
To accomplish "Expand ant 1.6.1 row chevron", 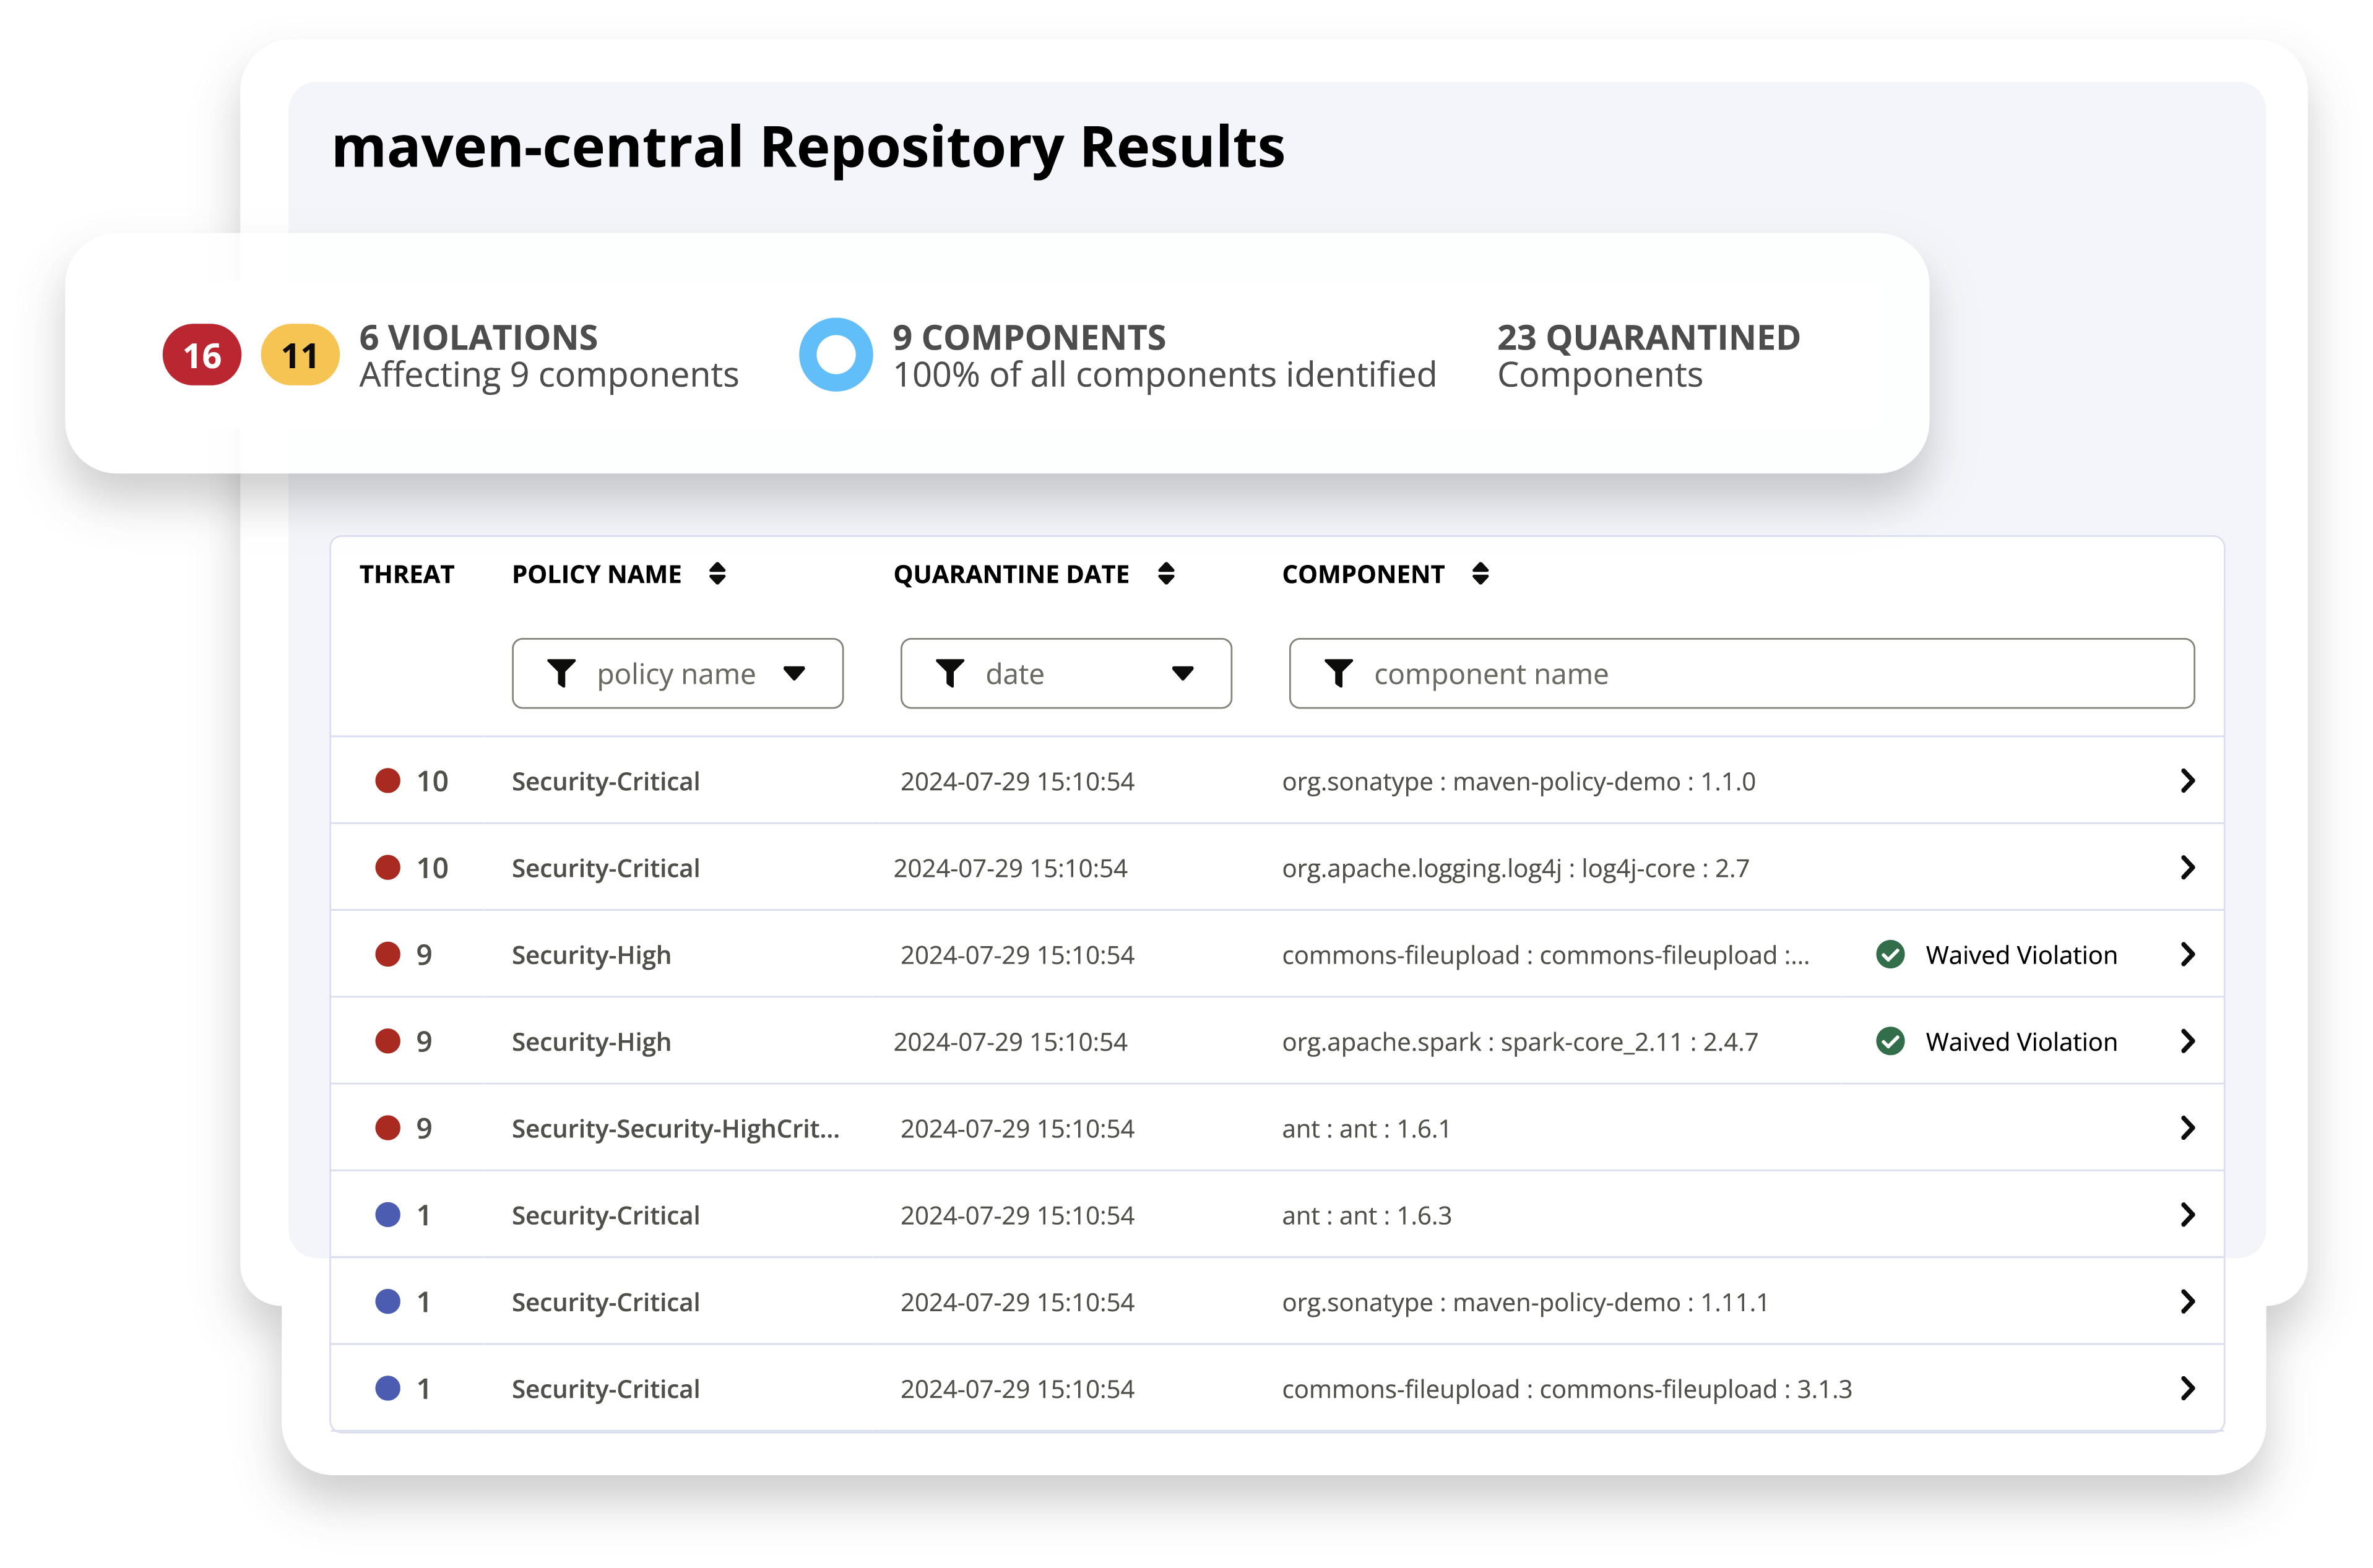I will [2187, 1128].
